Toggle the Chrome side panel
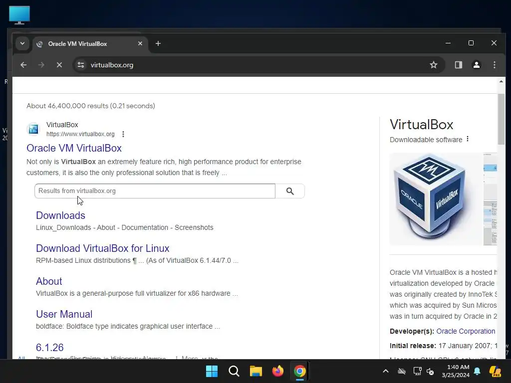This screenshot has width=511, height=383. pyautogui.click(x=459, y=65)
